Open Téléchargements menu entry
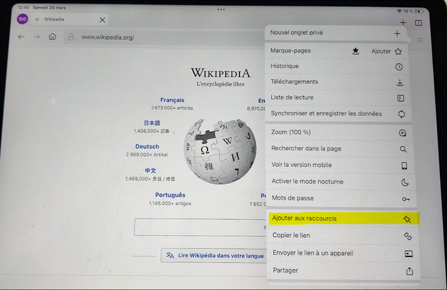This screenshot has width=447, height=290. (x=338, y=82)
